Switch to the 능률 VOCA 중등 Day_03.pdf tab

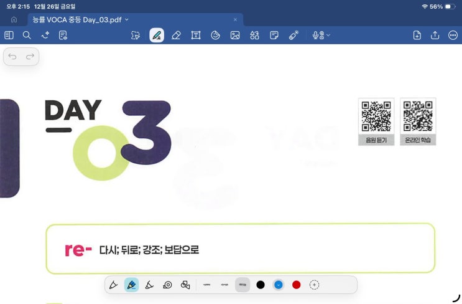(x=78, y=19)
